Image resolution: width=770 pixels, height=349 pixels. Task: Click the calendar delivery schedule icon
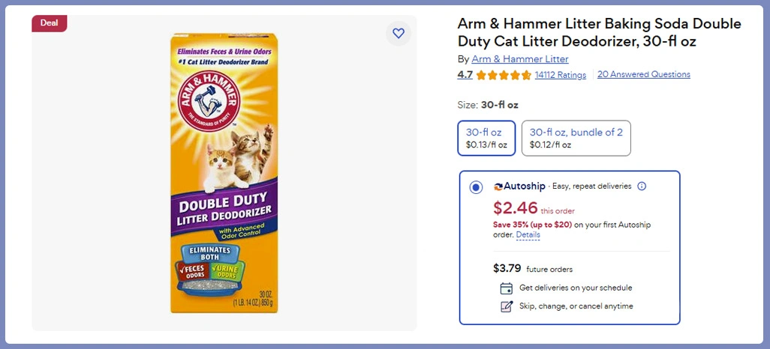pyautogui.click(x=507, y=288)
